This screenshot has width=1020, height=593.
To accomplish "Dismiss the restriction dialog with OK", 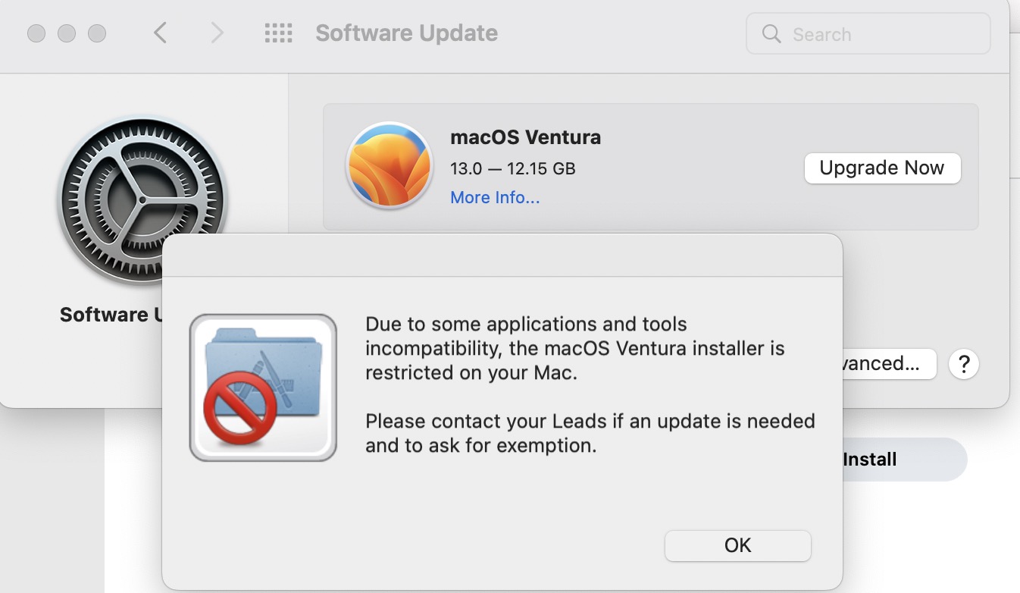I will (737, 545).
